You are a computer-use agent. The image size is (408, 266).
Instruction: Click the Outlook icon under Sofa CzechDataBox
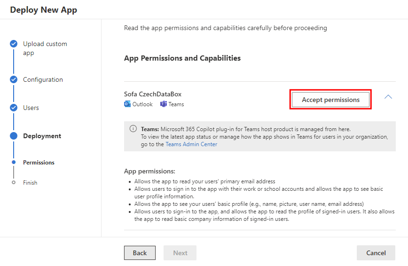click(127, 104)
